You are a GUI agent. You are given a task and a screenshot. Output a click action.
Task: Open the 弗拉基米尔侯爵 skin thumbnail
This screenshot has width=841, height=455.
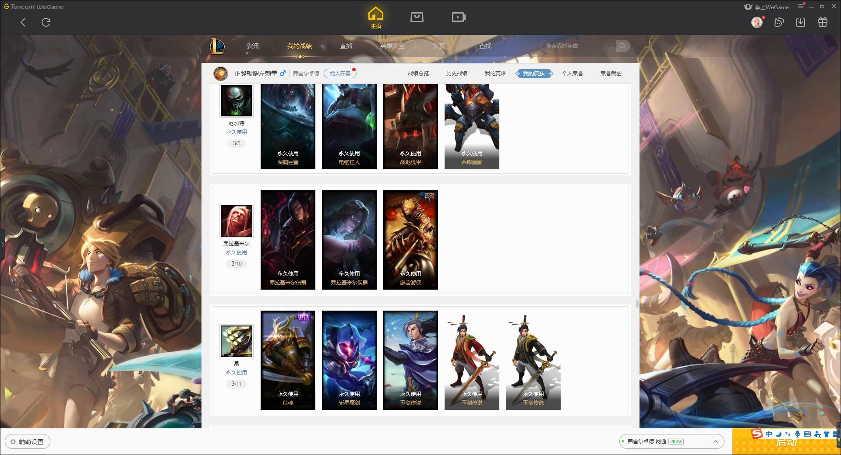pyautogui.click(x=349, y=240)
